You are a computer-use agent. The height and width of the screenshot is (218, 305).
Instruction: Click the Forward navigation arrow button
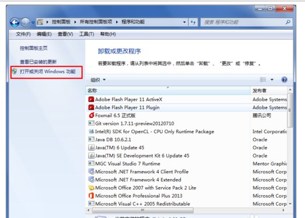click(26, 23)
